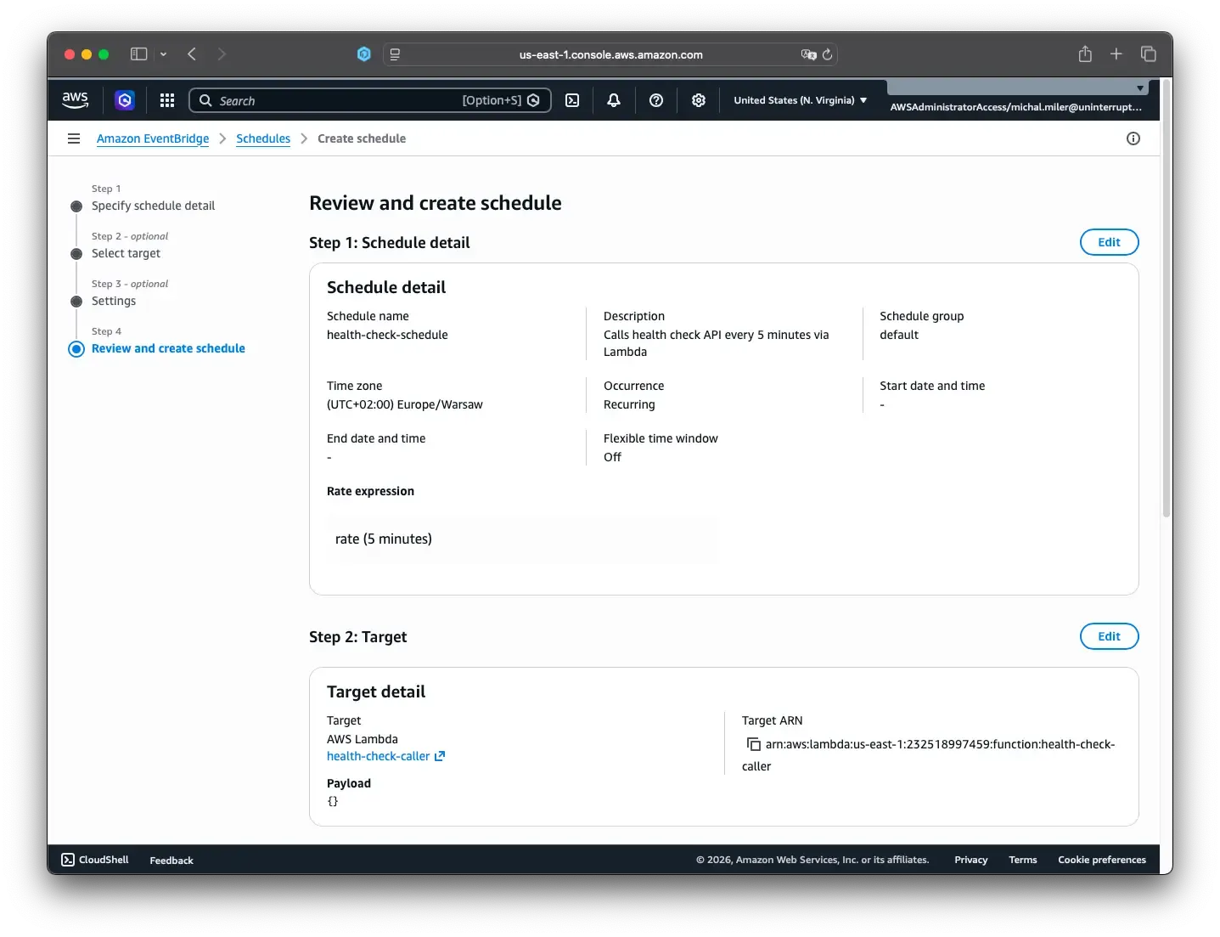This screenshot has width=1220, height=937.
Task: Open the Safari sidebar dropdown chevron
Action: 163,54
